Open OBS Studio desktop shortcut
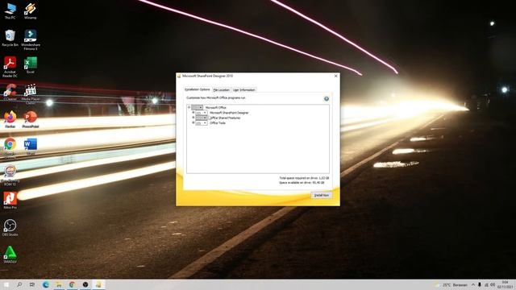 [x=10, y=227]
